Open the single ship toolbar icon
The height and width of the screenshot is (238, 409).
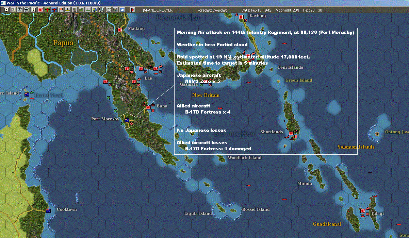pyautogui.click(x=68, y=10)
